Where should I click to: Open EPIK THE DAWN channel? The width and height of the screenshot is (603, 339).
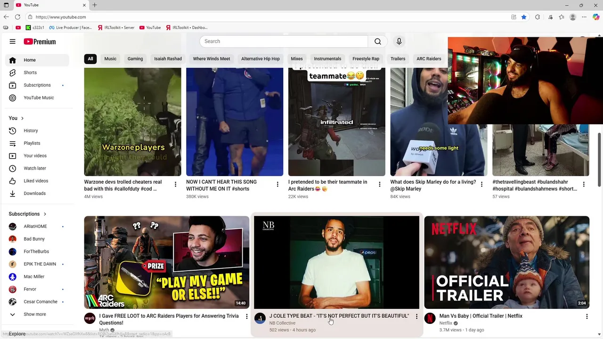coord(37,264)
